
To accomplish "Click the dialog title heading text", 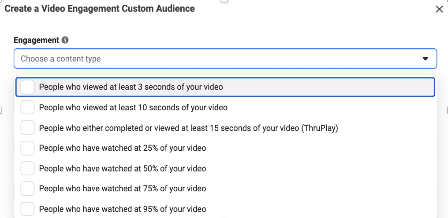I will pyautogui.click(x=100, y=8).
